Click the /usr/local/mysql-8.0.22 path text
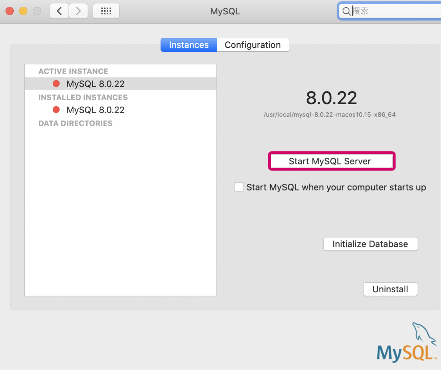 click(x=330, y=114)
